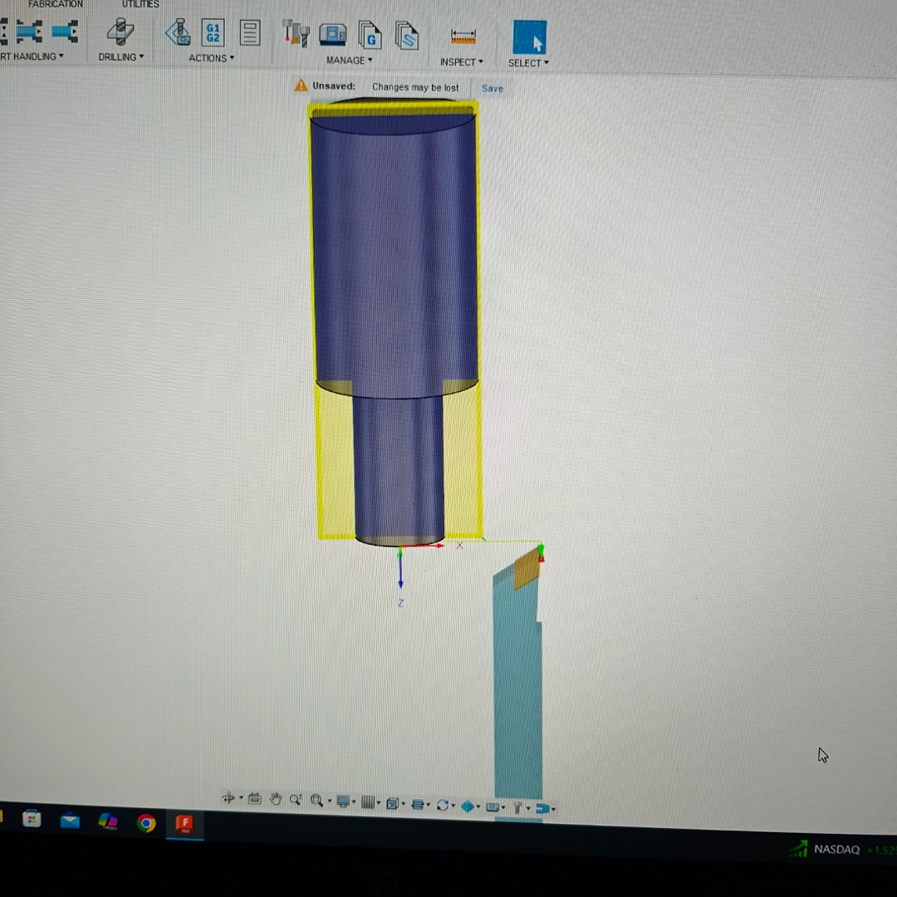This screenshot has width=897, height=897.
Task: Select the Orbit navigation tool
Action: pos(228,797)
